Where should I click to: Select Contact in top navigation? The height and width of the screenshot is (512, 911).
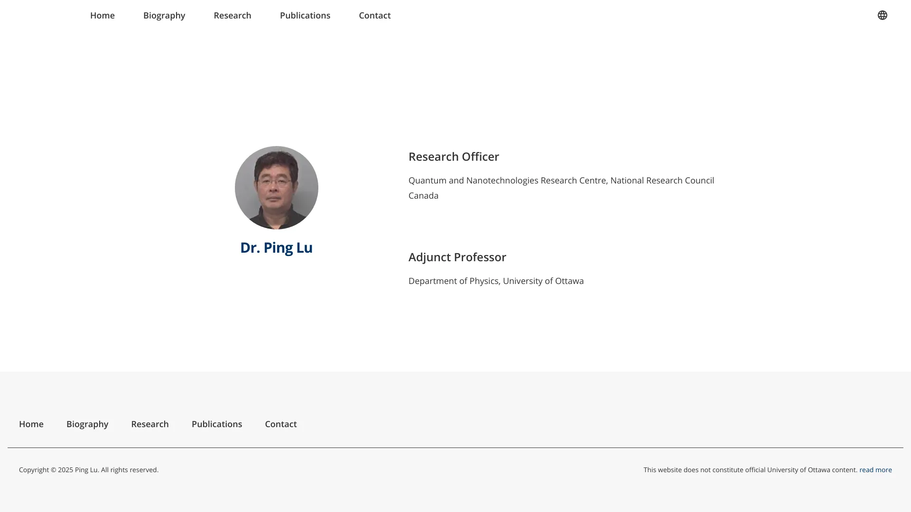(x=375, y=15)
